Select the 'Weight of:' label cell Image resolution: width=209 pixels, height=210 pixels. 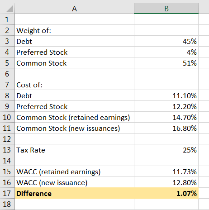74,30
